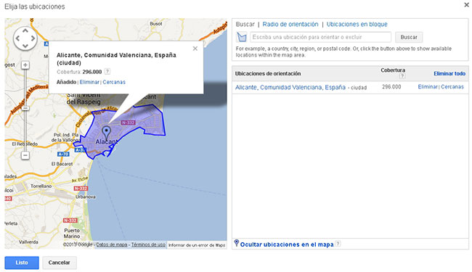Pan the map right with arrow control
Screen dimensions: 472x272
tap(33, 38)
